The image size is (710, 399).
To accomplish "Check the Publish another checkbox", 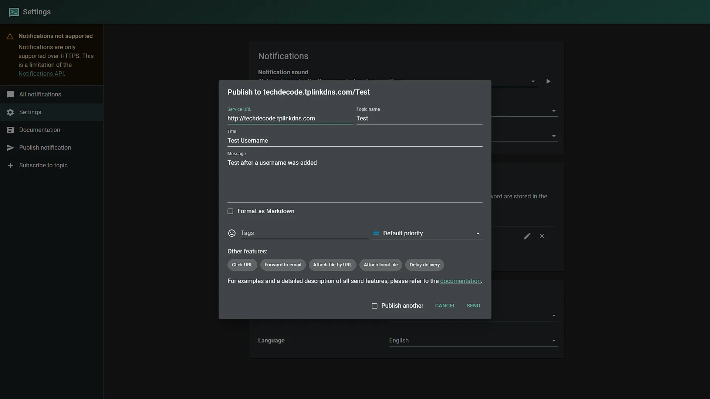I will pyautogui.click(x=375, y=306).
